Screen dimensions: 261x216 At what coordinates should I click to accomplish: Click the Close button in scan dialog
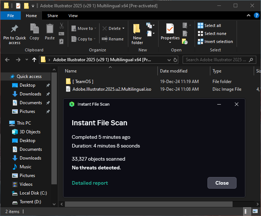tap(222, 183)
